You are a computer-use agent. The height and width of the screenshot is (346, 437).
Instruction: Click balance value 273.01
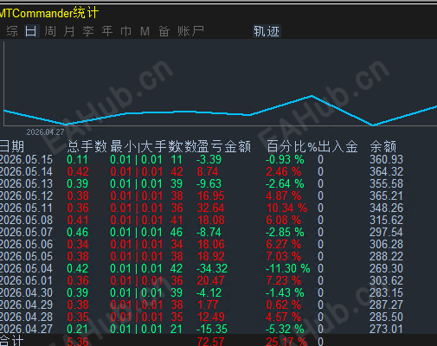pos(386,329)
